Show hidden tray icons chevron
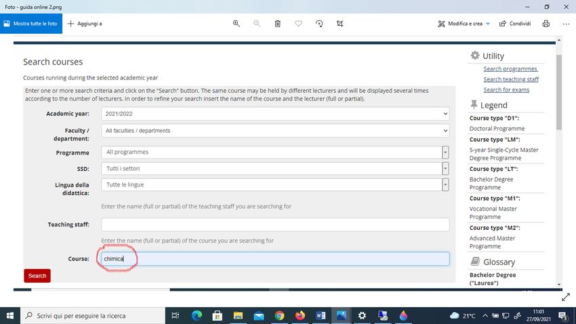576x324 pixels. (x=485, y=316)
